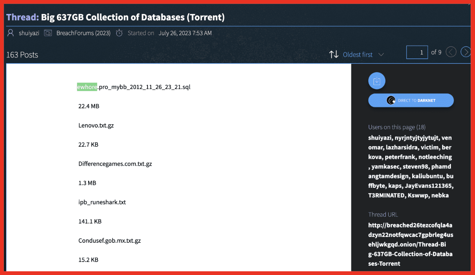Click the 15.2 KB size text

(x=88, y=260)
